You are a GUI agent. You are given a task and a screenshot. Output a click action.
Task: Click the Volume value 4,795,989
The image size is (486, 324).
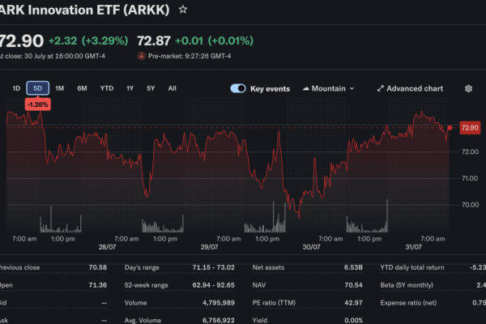point(218,303)
